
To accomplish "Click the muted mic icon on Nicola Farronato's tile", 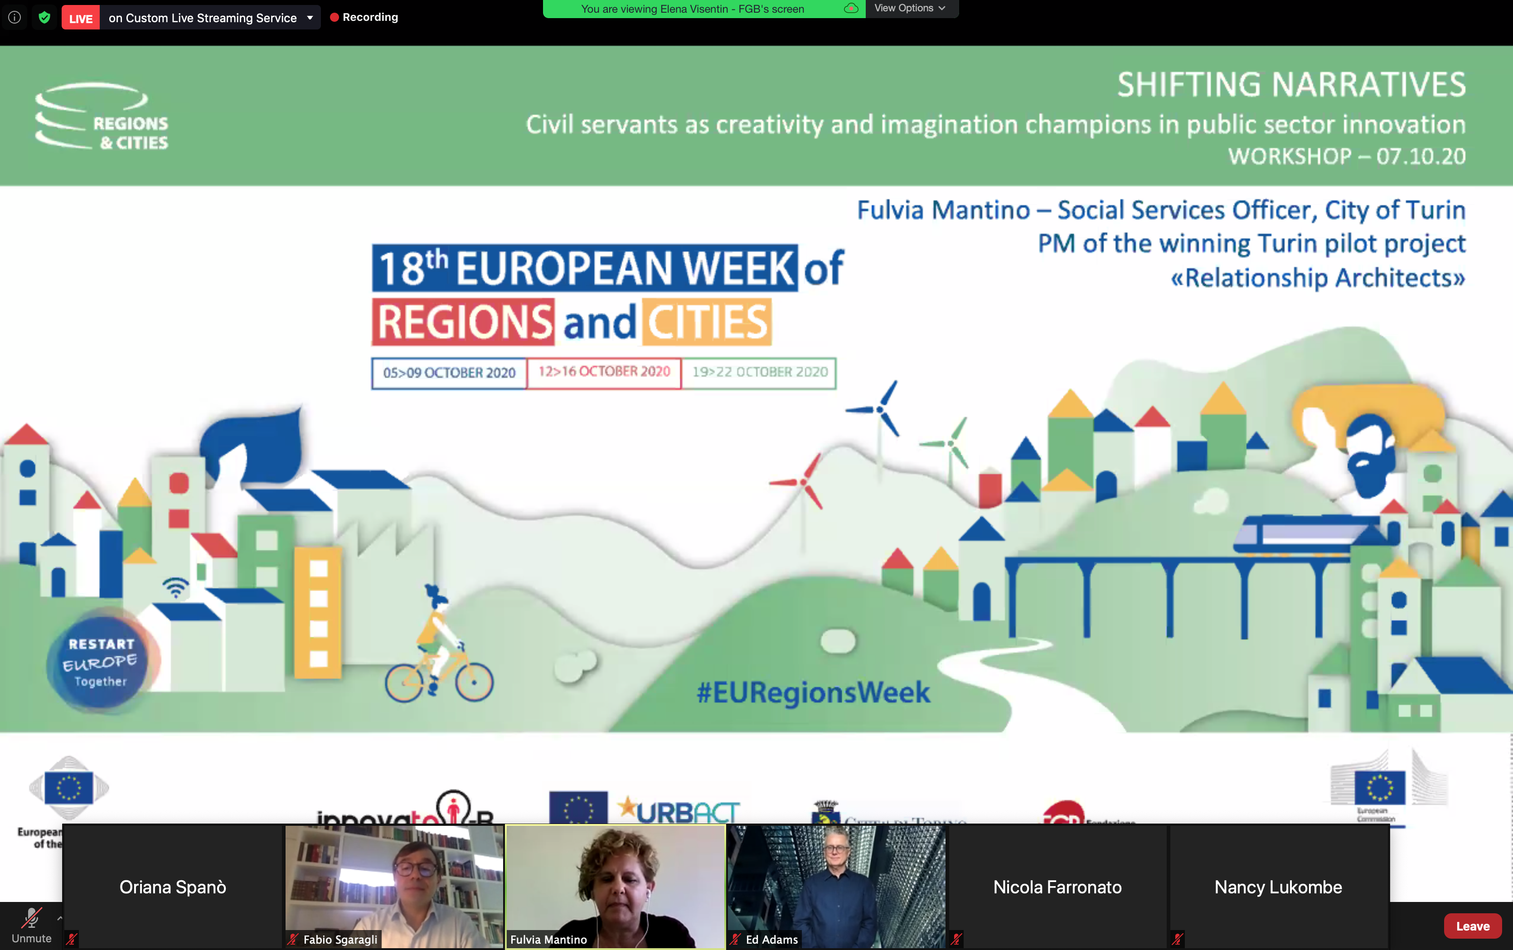I will (x=956, y=939).
